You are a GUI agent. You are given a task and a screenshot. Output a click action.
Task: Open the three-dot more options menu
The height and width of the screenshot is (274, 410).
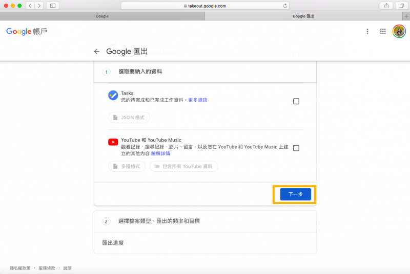click(367, 32)
